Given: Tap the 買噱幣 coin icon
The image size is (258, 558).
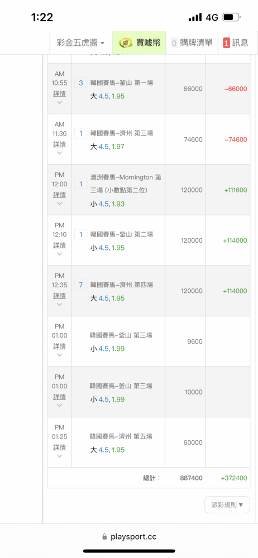Looking at the screenshot, I should (x=125, y=43).
